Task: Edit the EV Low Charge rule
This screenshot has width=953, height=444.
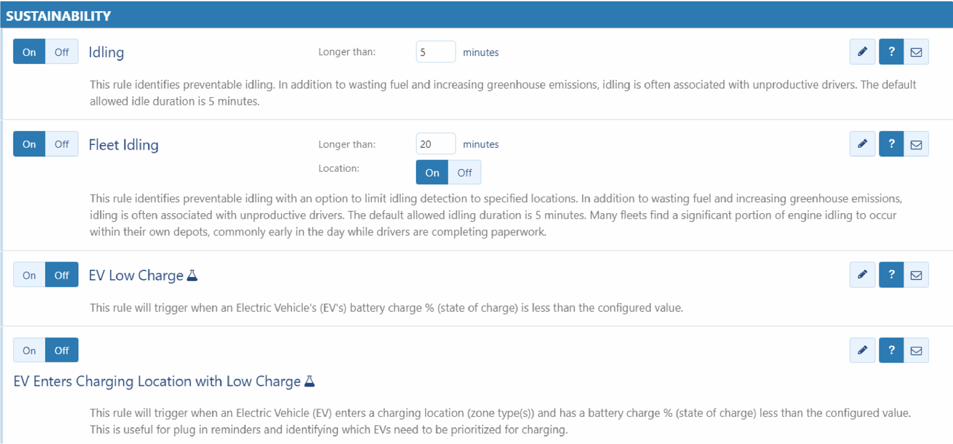Action: coord(862,275)
